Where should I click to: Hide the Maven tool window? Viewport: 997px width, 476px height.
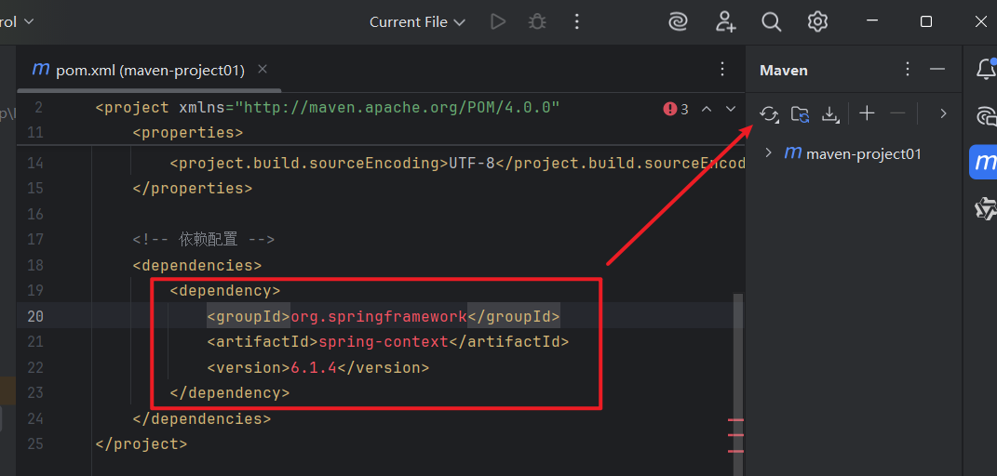[x=937, y=69]
